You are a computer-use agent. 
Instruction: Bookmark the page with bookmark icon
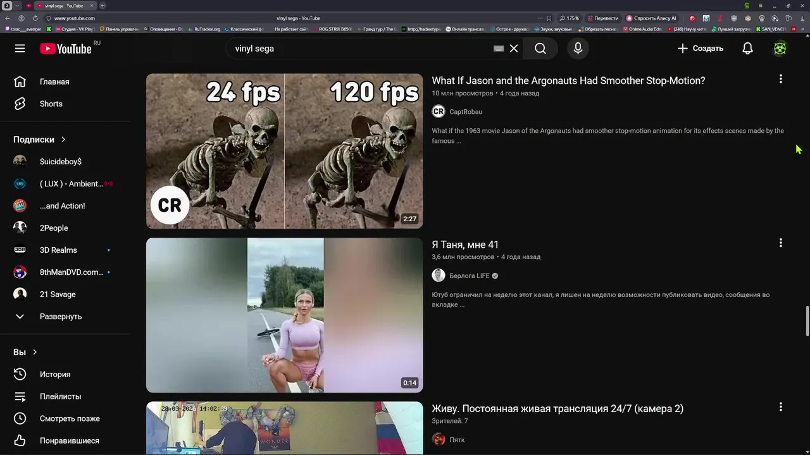(549, 18)
